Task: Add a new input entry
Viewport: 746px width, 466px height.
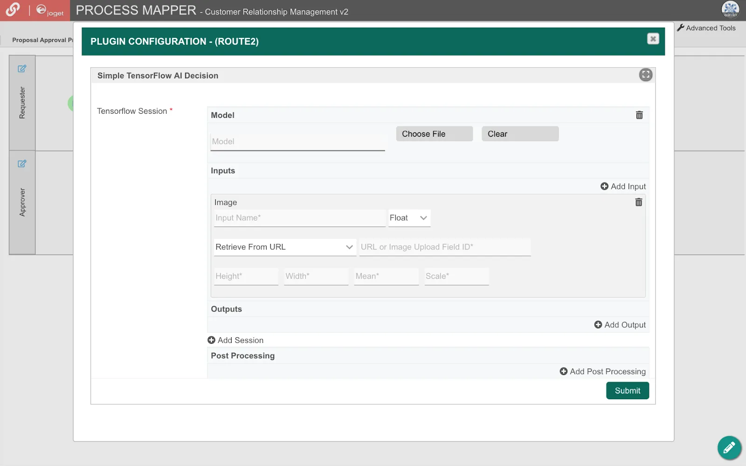Action: (623, 187)
